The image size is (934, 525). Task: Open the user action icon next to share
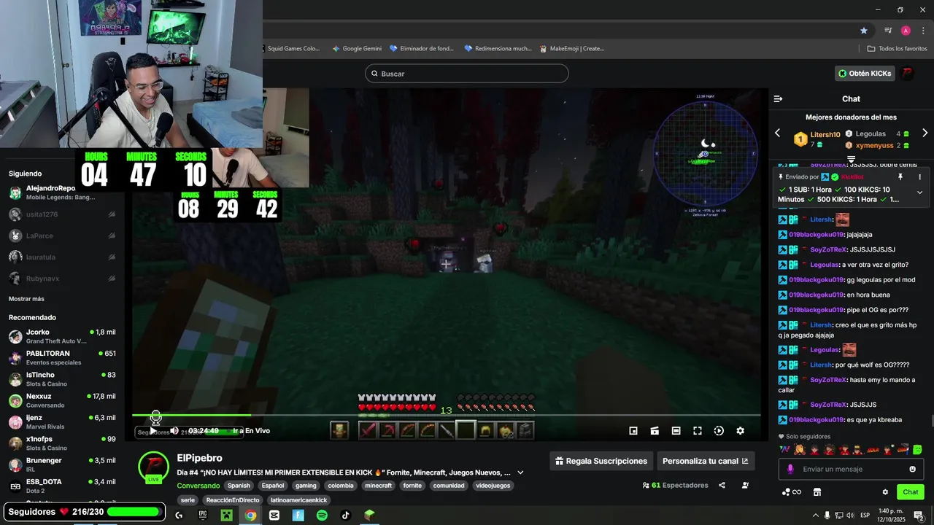coord(745,485)
